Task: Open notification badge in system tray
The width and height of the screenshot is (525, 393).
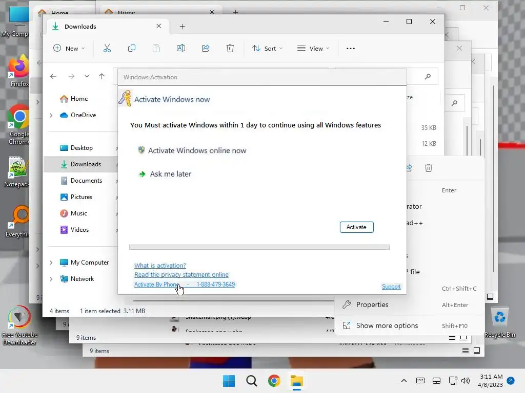Action: 511,381
